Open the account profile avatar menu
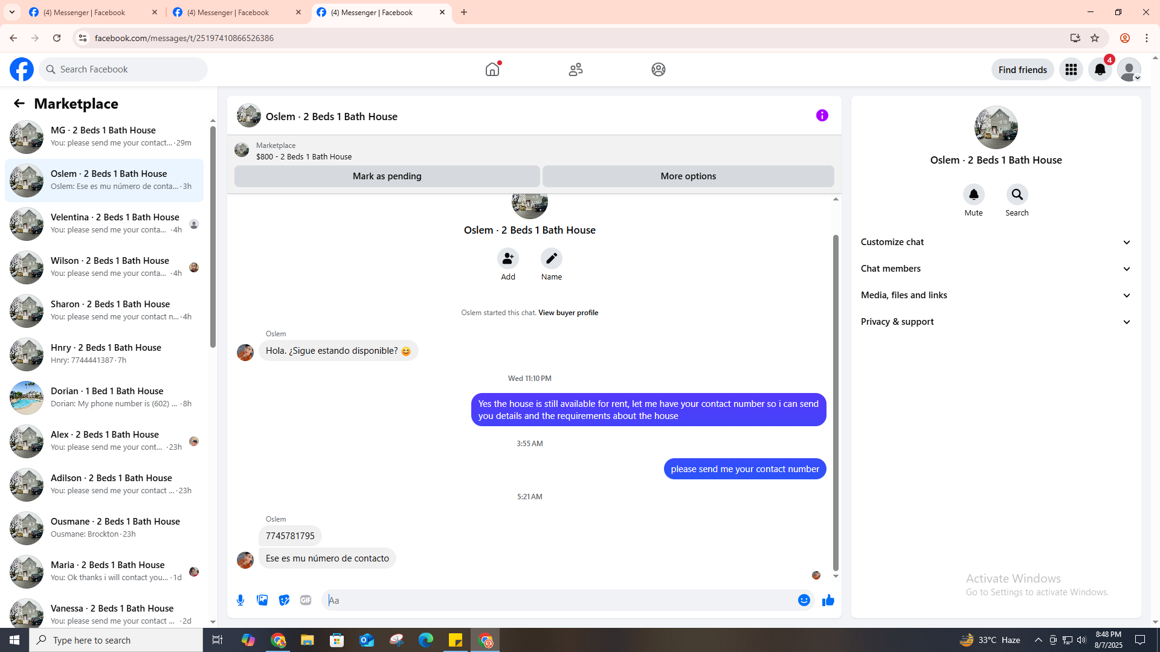 pos(1129,69)
